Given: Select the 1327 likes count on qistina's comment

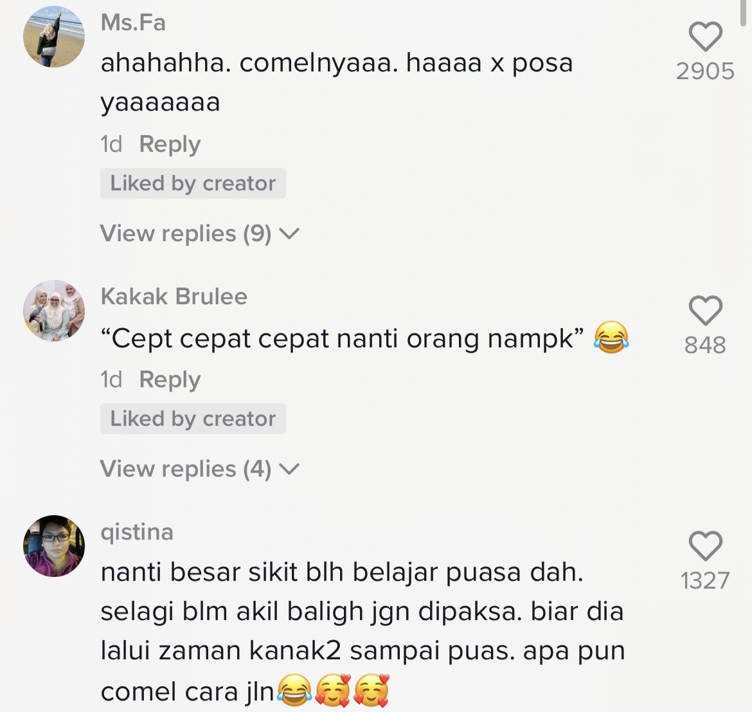Looking at the screenshot, I should (705, 581).
